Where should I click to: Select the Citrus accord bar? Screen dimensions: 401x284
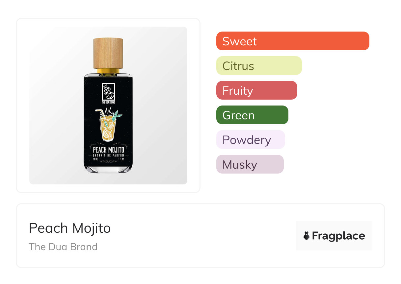259,66
